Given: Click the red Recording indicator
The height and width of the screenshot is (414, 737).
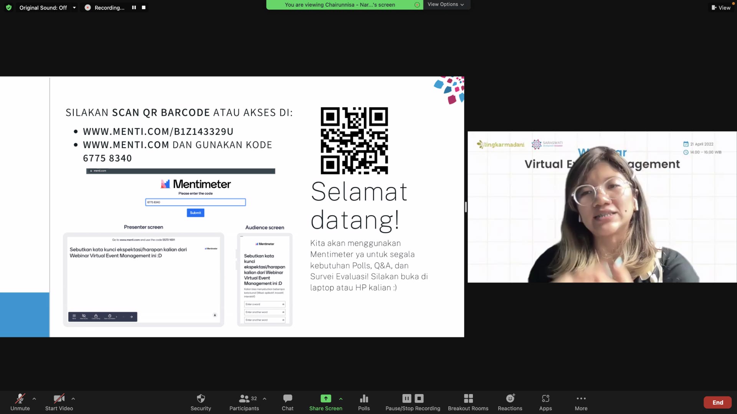Looking at the screenshot, I should (x=88, y=7).
